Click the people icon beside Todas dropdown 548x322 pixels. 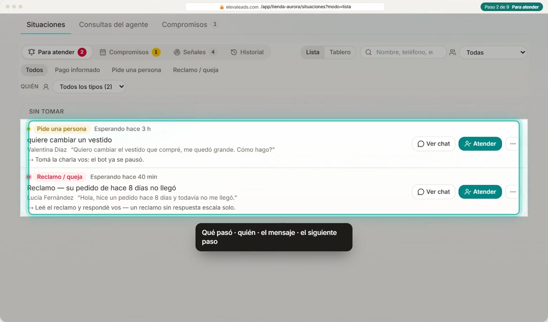click(453, 52)
